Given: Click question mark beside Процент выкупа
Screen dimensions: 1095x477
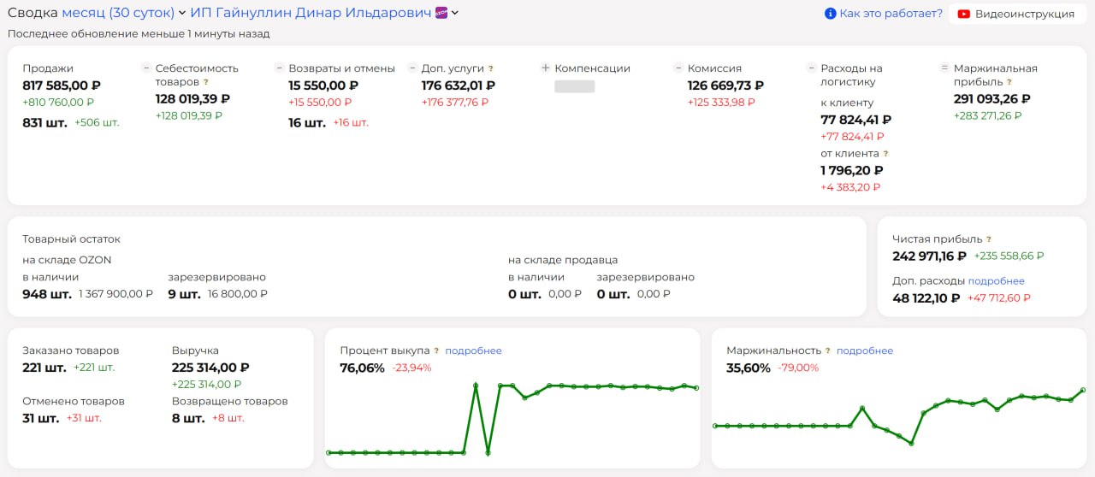Looking at the screenshot, I should [x=436, y=350].
